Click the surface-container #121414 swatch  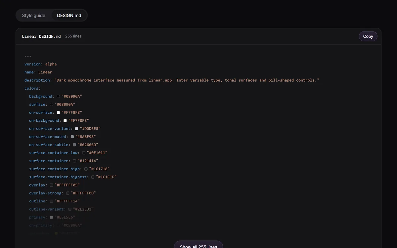tap(74, 161)
